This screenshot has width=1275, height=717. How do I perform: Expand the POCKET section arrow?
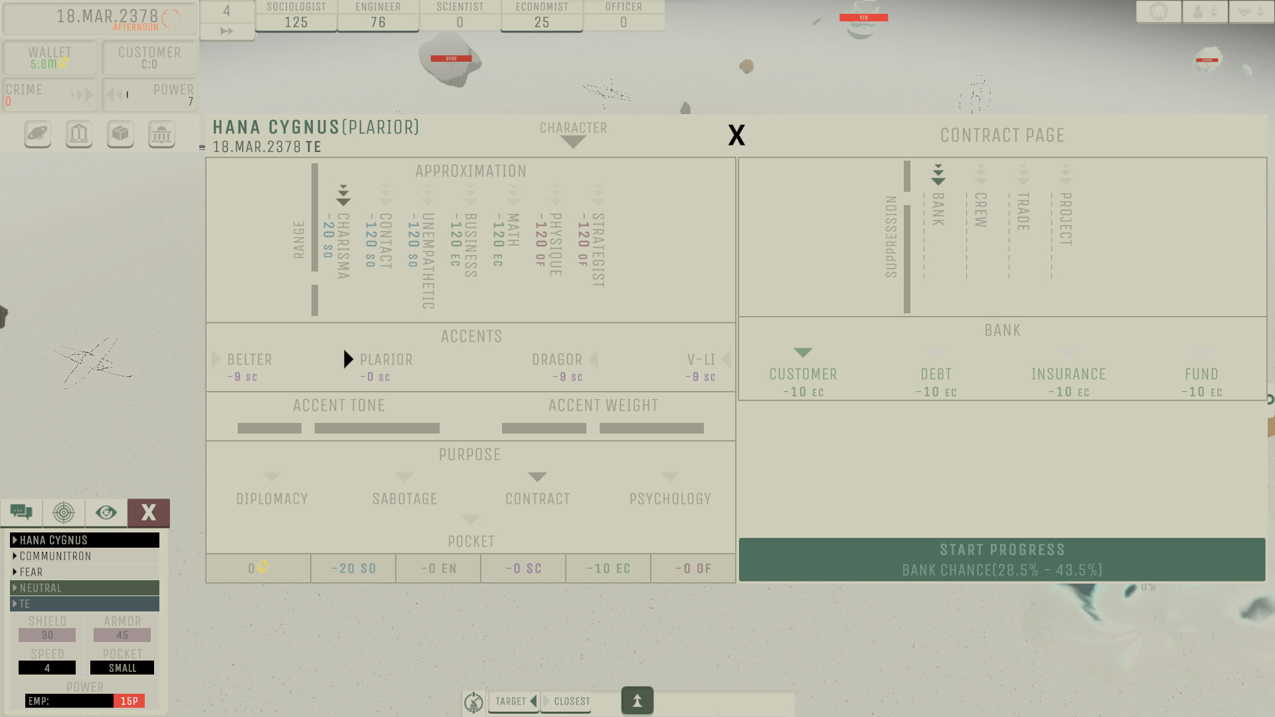coord(471,519)
